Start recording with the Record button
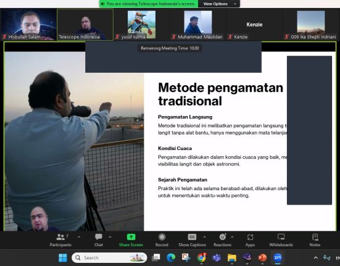Image resolution: width=340 pixels, height=266 pixels. point(162,240)
